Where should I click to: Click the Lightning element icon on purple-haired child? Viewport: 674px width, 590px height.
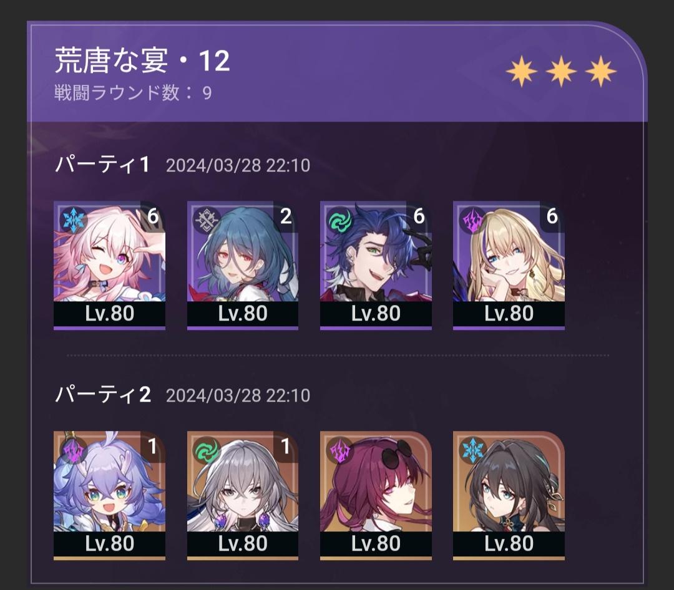(x=74, y=450)
